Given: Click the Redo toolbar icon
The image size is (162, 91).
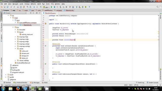Looking at the screenshot, I should 14,7.
